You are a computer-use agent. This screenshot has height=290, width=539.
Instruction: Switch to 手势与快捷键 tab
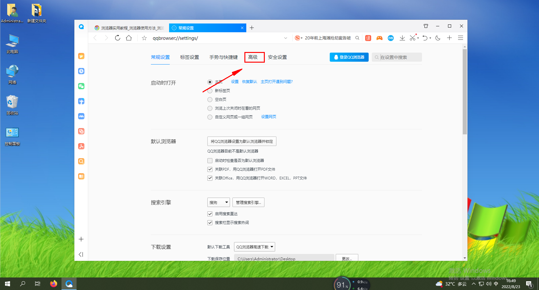pyautogui.click(x=223, y=57)
